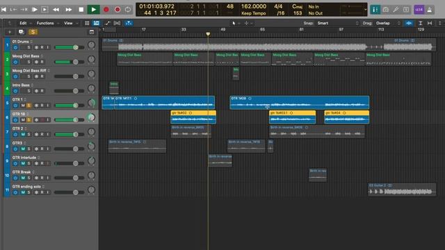Toggle the Flex button

[117, 23]
